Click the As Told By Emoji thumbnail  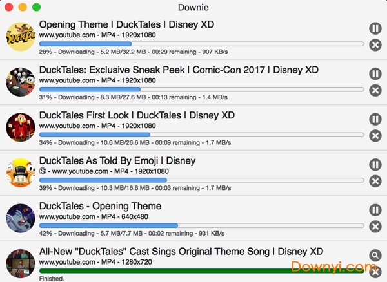(20, 173)
